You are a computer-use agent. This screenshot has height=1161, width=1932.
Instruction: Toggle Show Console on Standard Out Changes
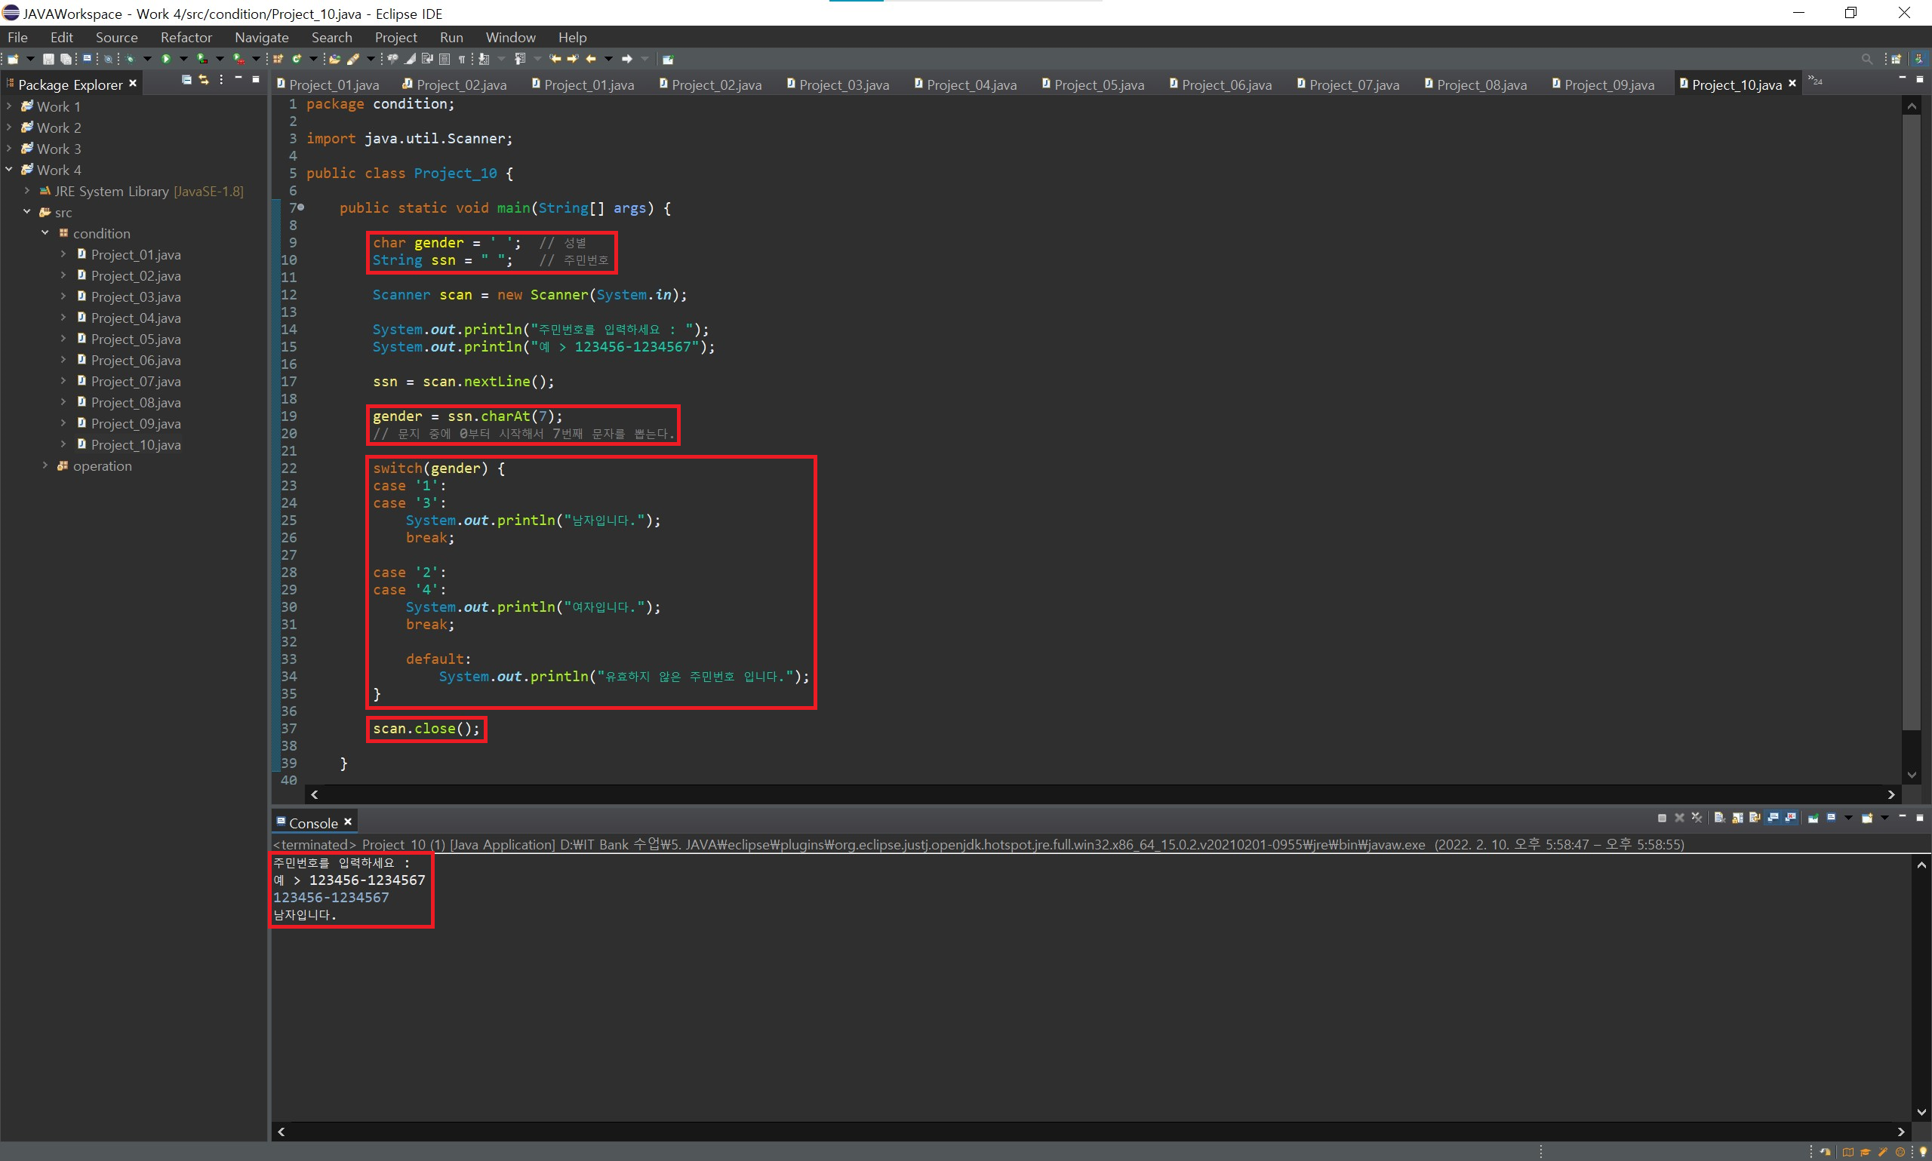pos(1774,818)
